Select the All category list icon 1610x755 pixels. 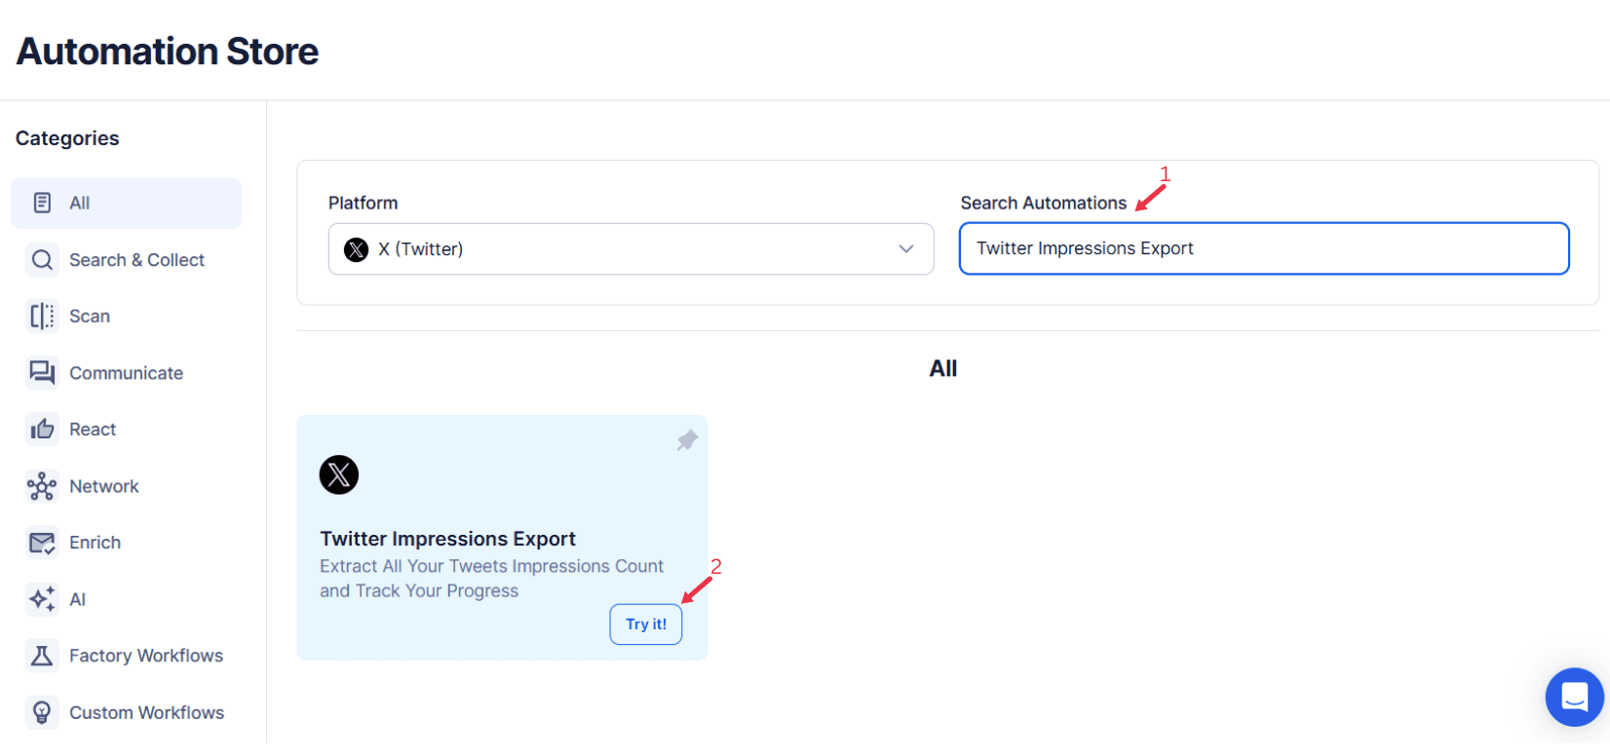pyautogui.click(x=40, y=202)
